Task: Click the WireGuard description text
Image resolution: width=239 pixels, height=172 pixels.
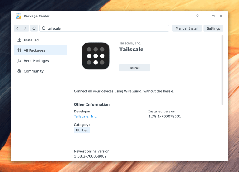Action: coord(124,91)
